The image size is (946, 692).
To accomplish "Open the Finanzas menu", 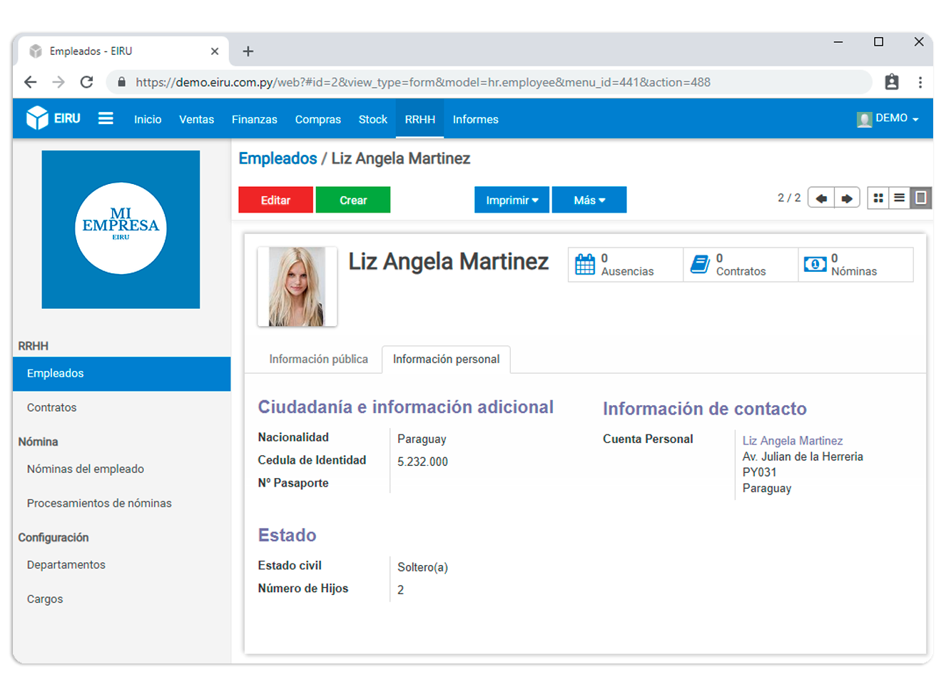I will tap(254, 119).
